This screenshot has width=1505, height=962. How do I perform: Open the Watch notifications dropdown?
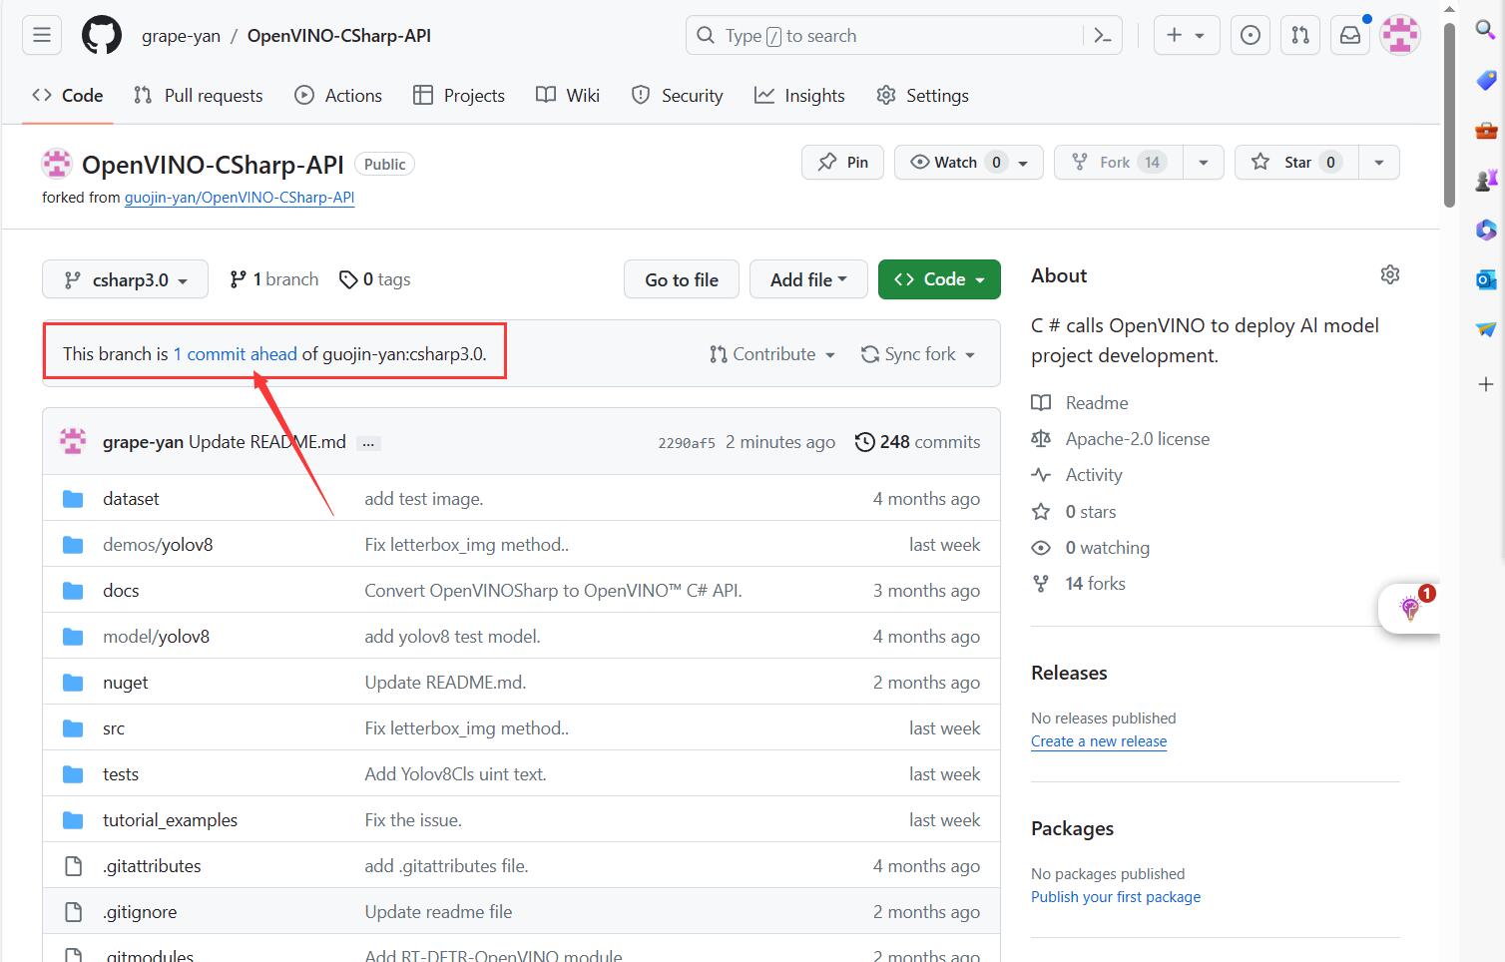tap(969, 162)
